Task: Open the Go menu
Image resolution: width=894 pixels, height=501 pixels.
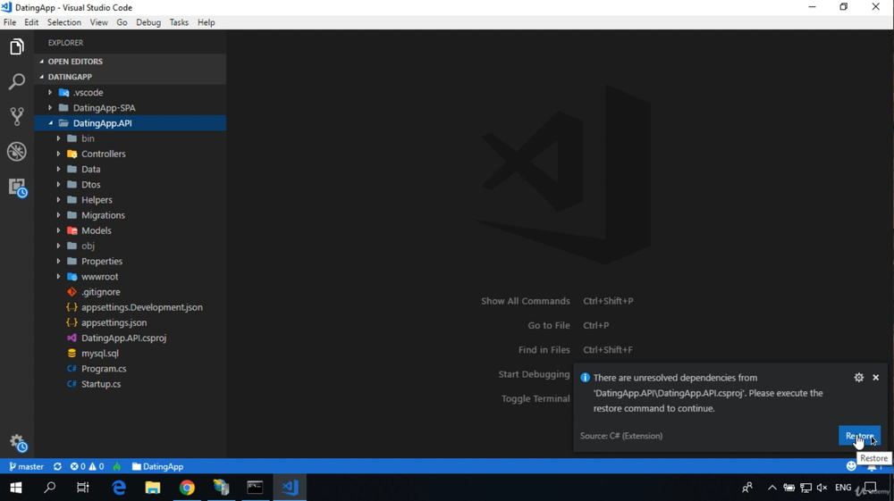Action: click(122, 22)
